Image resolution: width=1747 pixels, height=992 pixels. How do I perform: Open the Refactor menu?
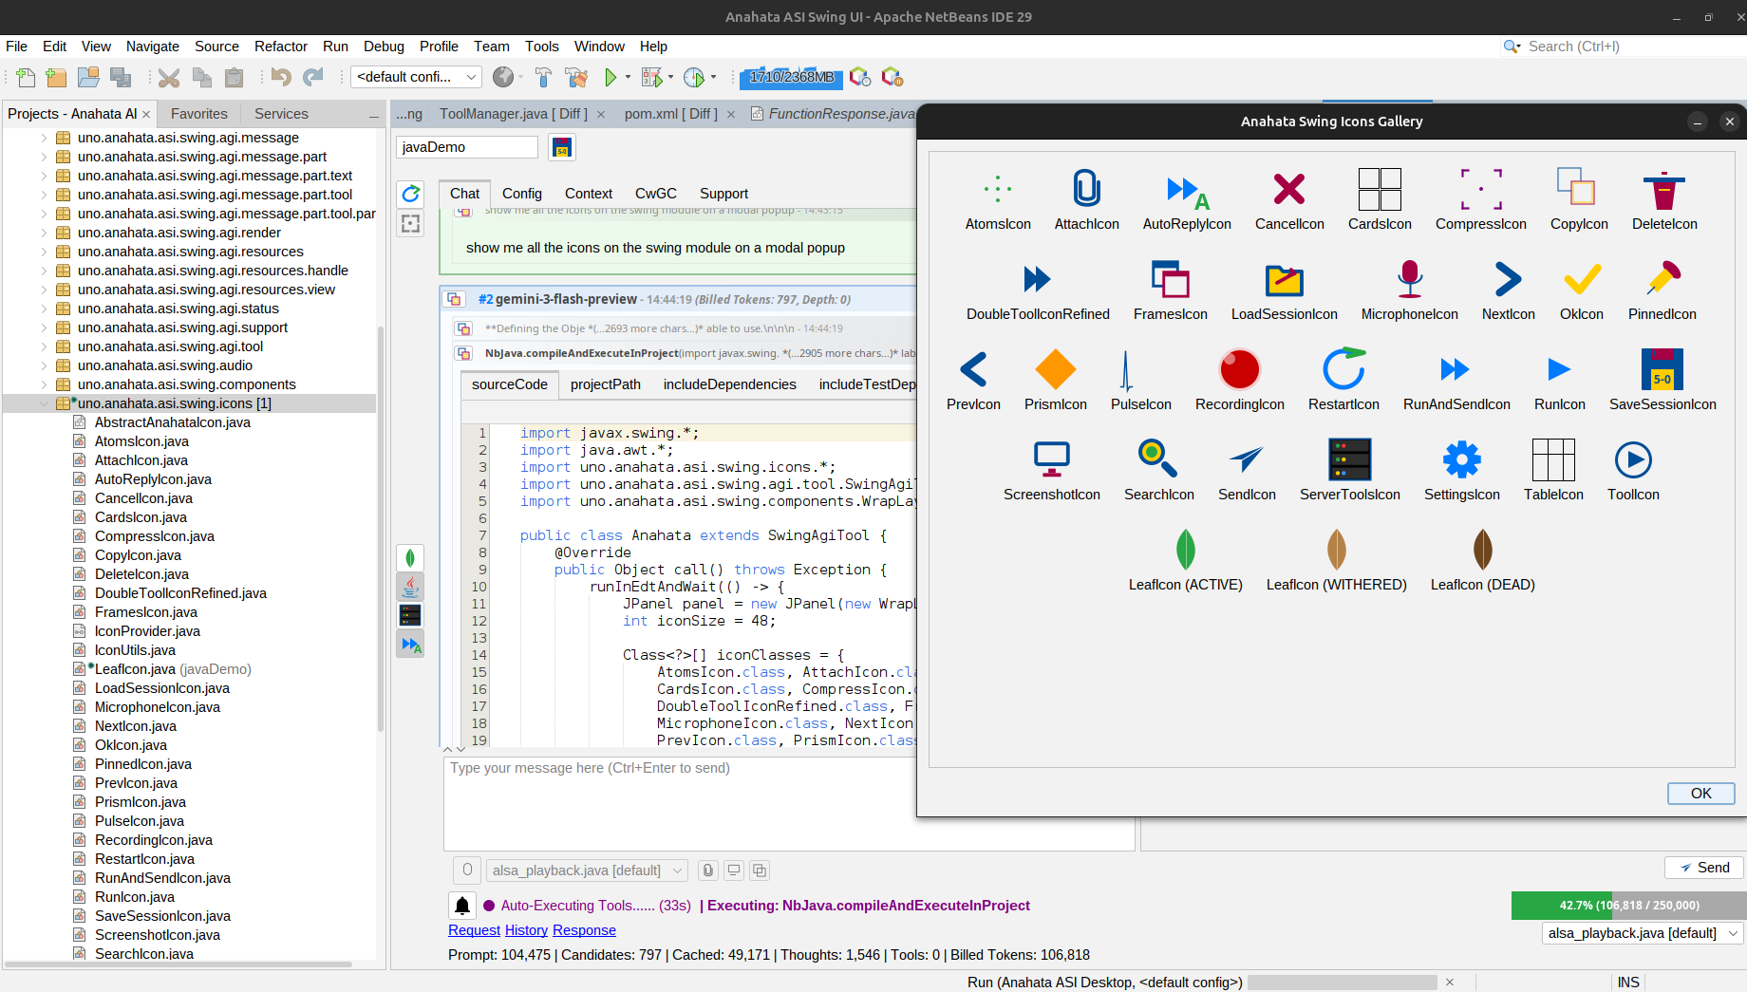[x=280, y=46]
